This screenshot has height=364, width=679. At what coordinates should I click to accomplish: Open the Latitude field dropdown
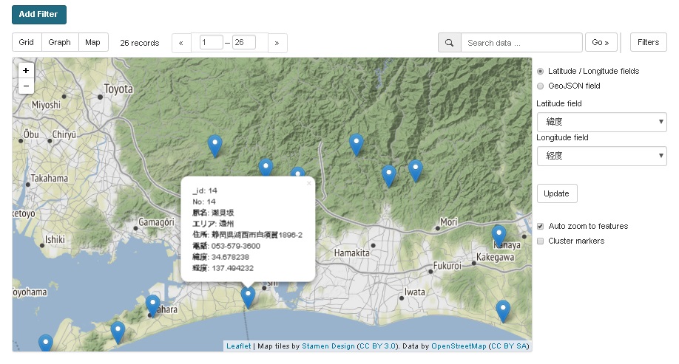point(601,122)
